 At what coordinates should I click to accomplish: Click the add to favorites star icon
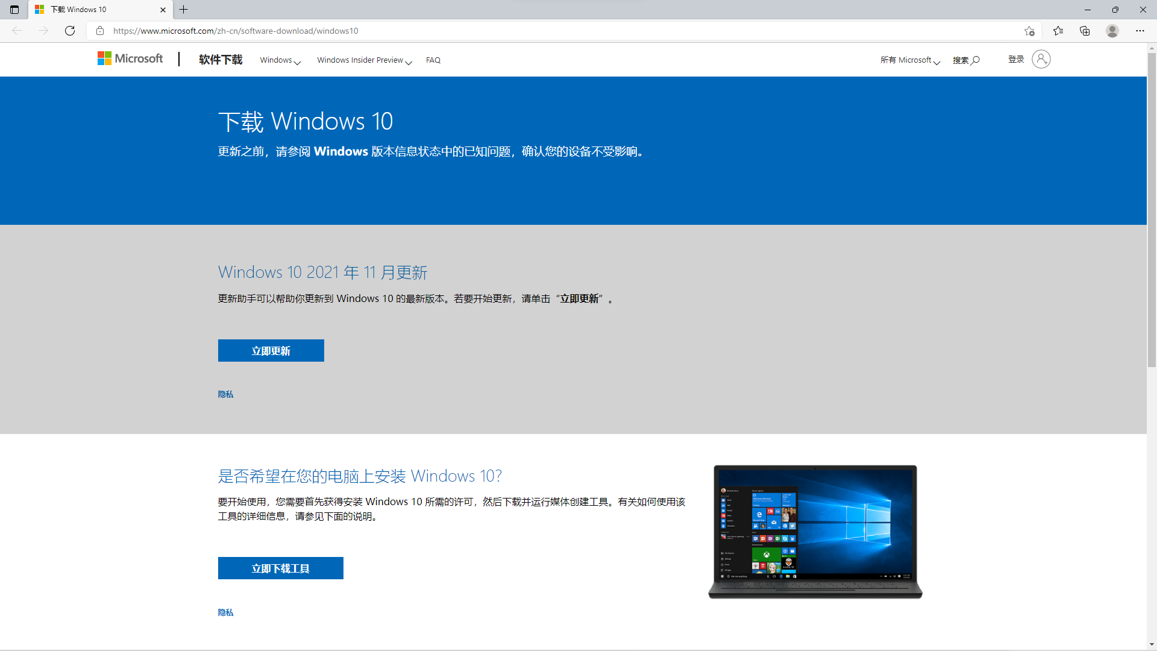click(x=1029, y=31)
